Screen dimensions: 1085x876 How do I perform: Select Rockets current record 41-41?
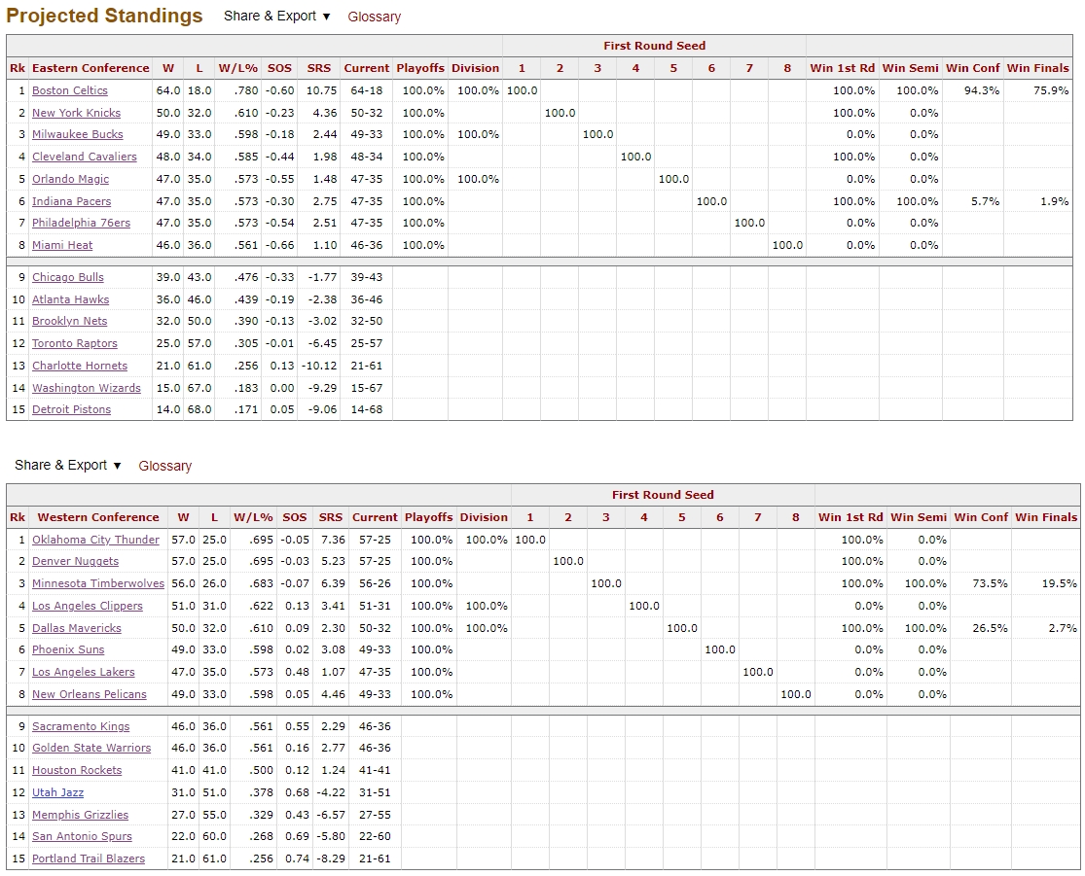(375, 770)
